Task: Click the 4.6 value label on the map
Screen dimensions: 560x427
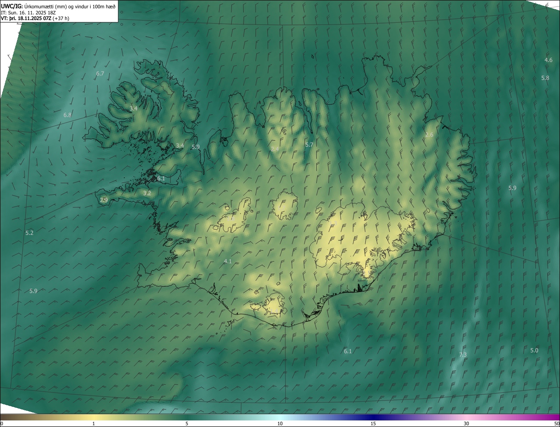Action: point(549,60)
